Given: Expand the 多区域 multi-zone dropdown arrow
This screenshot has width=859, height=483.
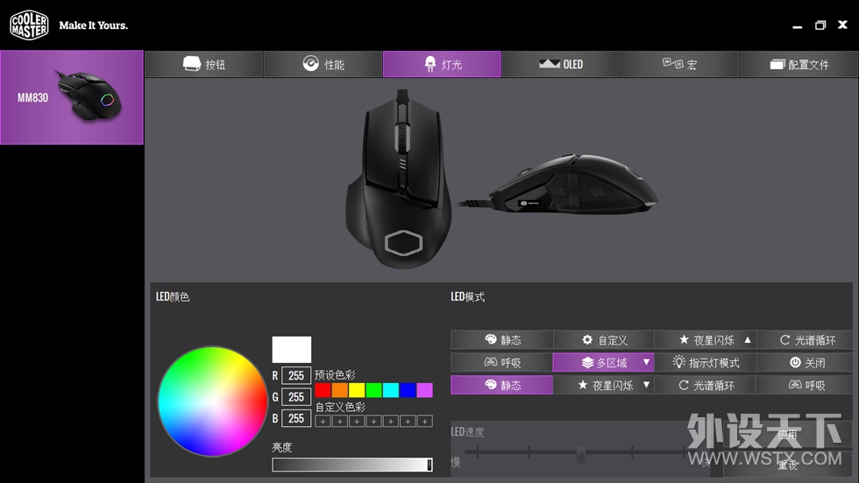Looking at the screenshot, I should [x=647, y=362].
